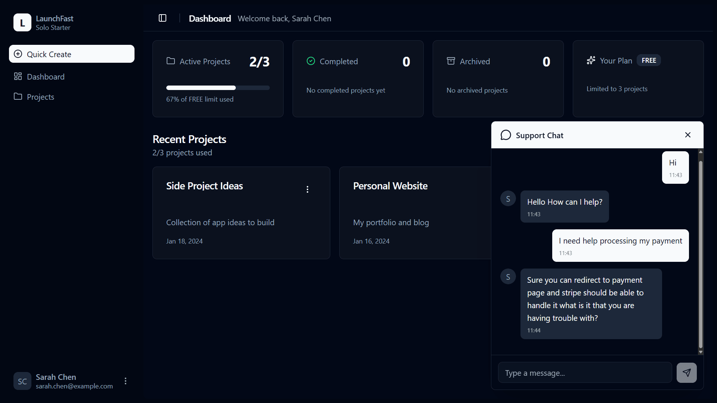
Task: Click the Support Chat speech bubble icon
Action: (x=506, y=135)
